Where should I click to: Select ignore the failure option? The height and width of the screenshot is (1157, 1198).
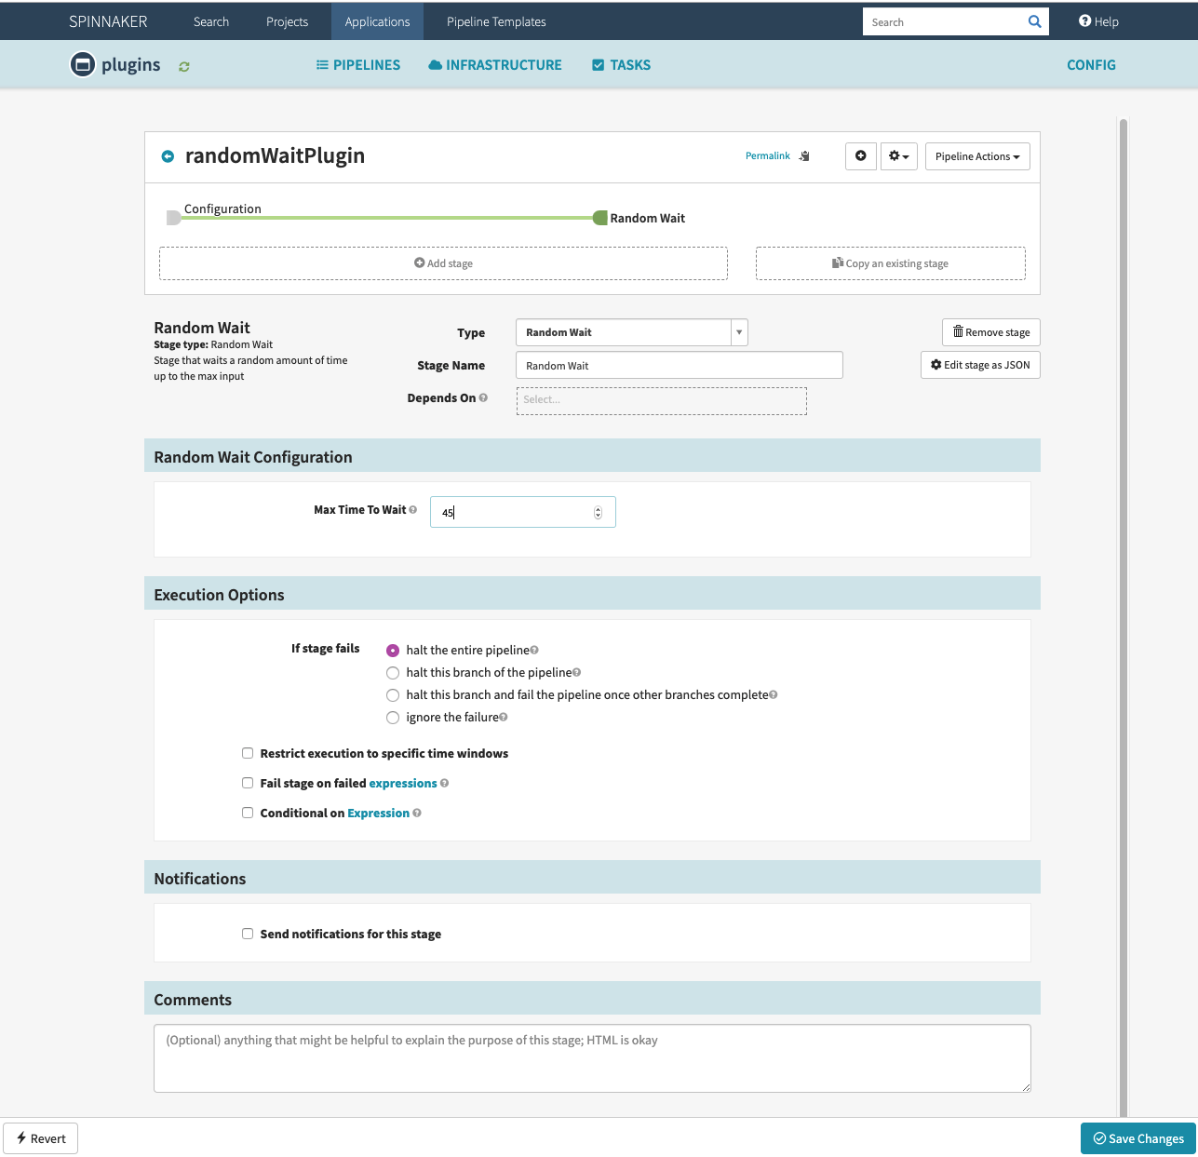tap(393, 718)
